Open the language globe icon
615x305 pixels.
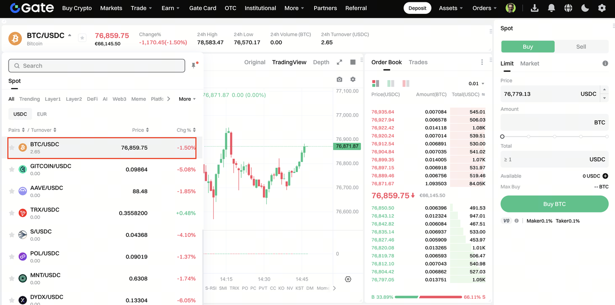(568, 8)
